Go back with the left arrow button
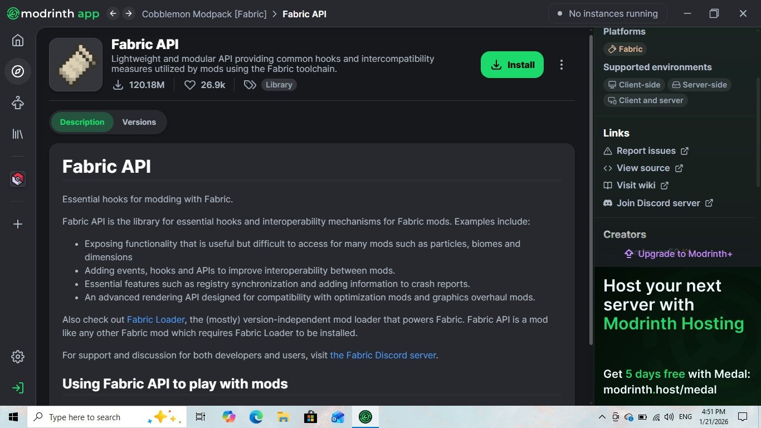 click(113, 13)
